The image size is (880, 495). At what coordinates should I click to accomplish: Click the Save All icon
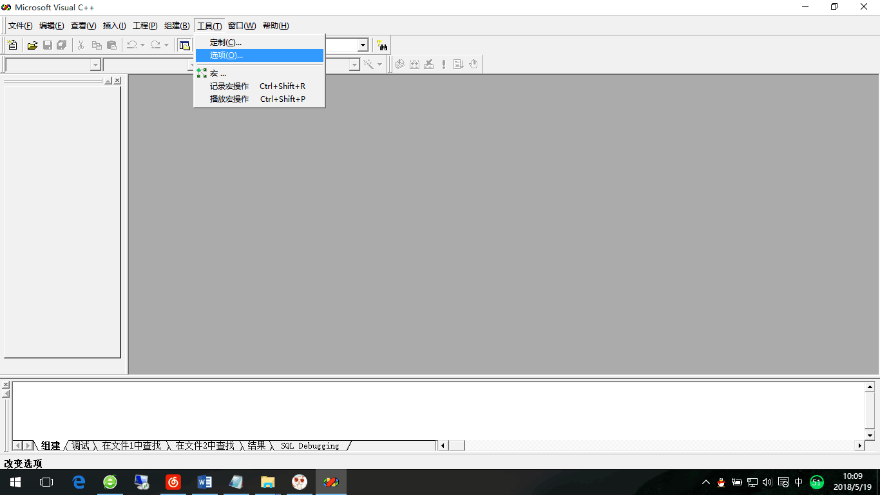click(x=62, y=45)
